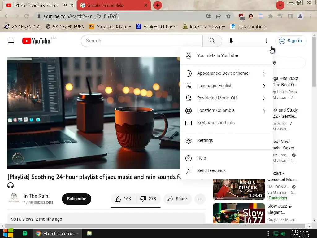Toggle the Chrome side panel icon
Viewport: 317px width, 238px height.
pyautogui.click(x=290, y=16)
